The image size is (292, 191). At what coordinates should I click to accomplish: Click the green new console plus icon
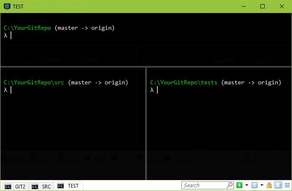[239, 185]
